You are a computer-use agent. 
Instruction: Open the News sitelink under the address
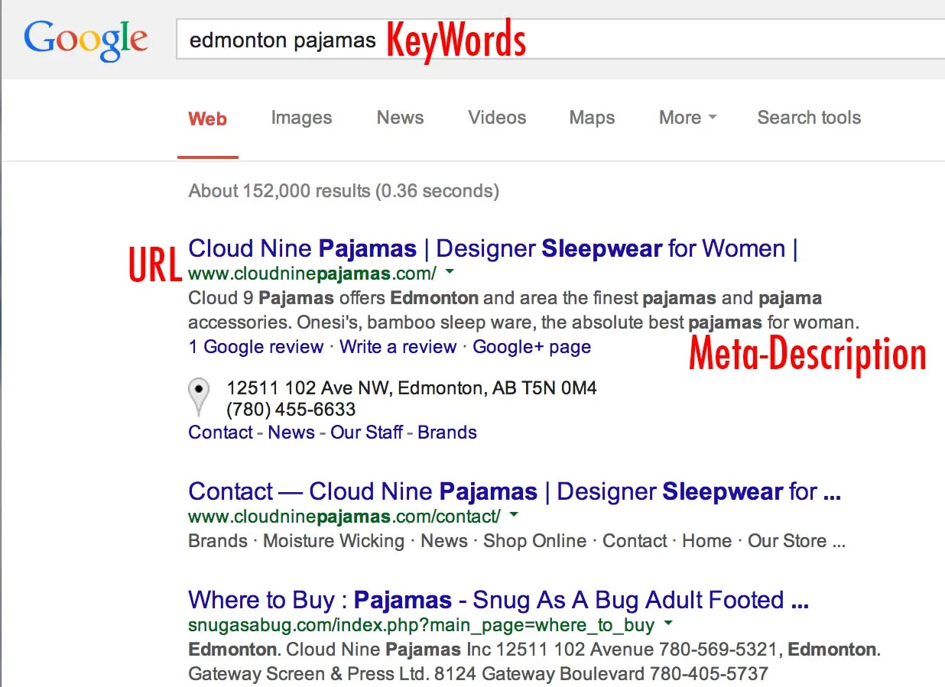click(x=291, y=433)
